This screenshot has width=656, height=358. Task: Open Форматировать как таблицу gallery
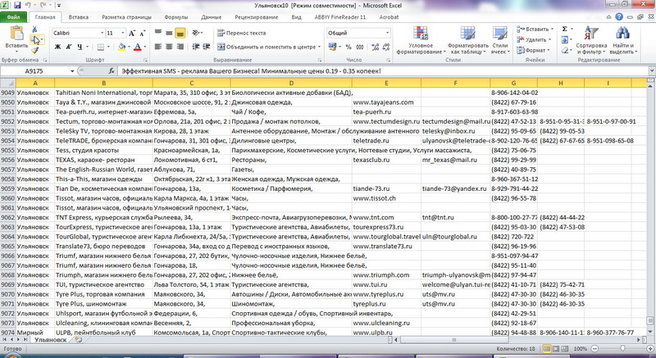point(467,40)
